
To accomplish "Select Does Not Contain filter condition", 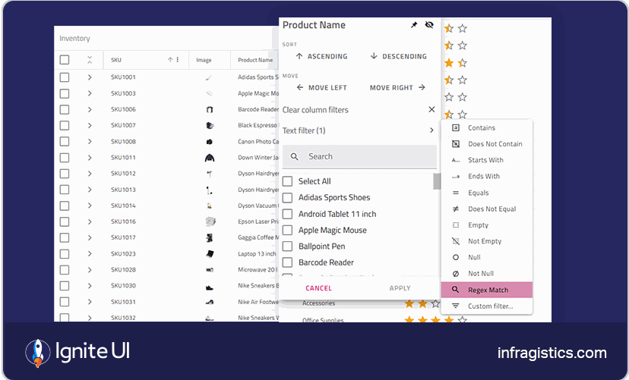I will (x=495, y=144).
